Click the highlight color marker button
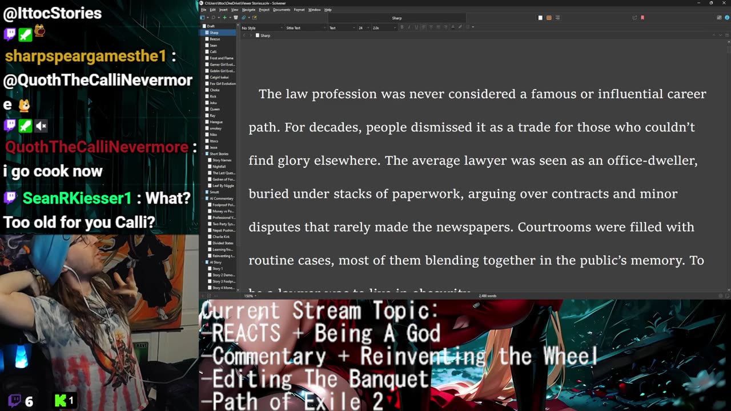731x411 pixels. pos(460,27)
